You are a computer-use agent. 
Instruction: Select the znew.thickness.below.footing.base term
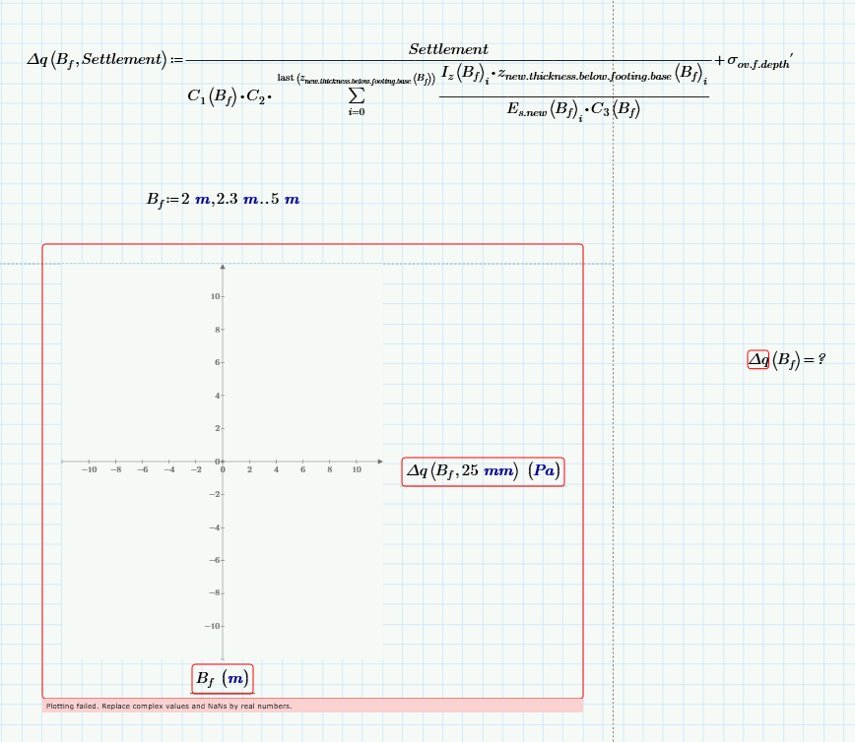[x=591, y=73]
